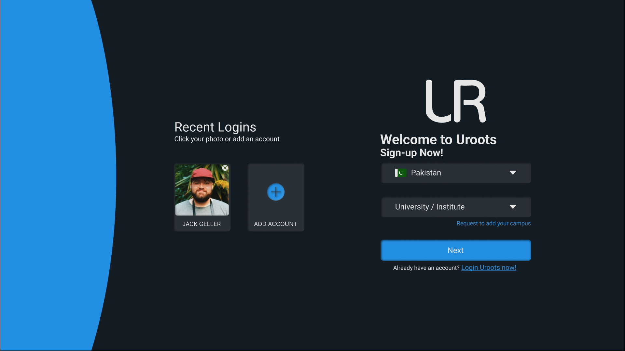Click the blue curved panel on left
This screenshot has width=625, height=351.
[x=49, y=175]
